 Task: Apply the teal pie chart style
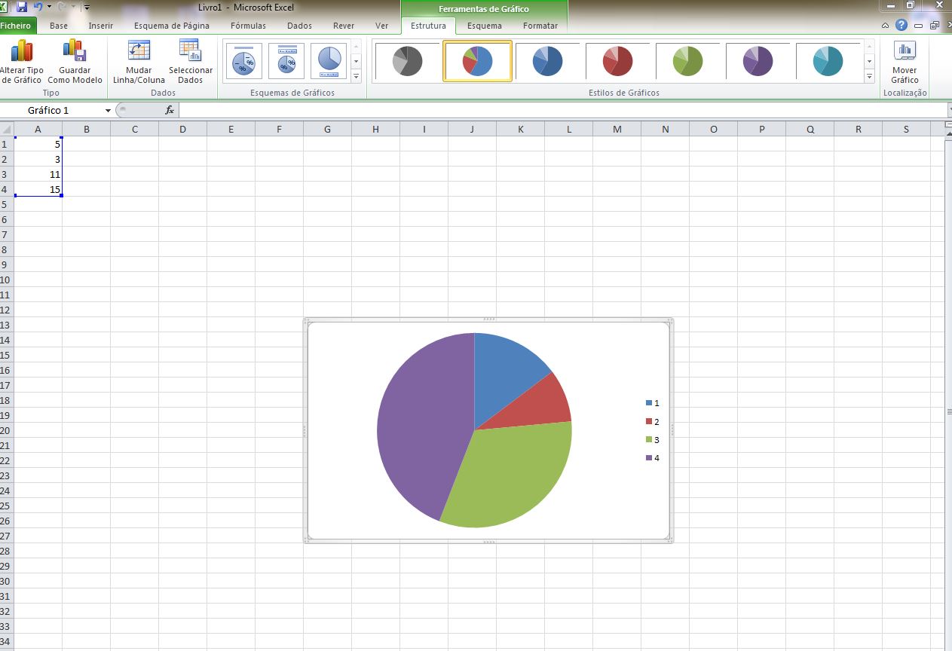(x=828, y=61)
